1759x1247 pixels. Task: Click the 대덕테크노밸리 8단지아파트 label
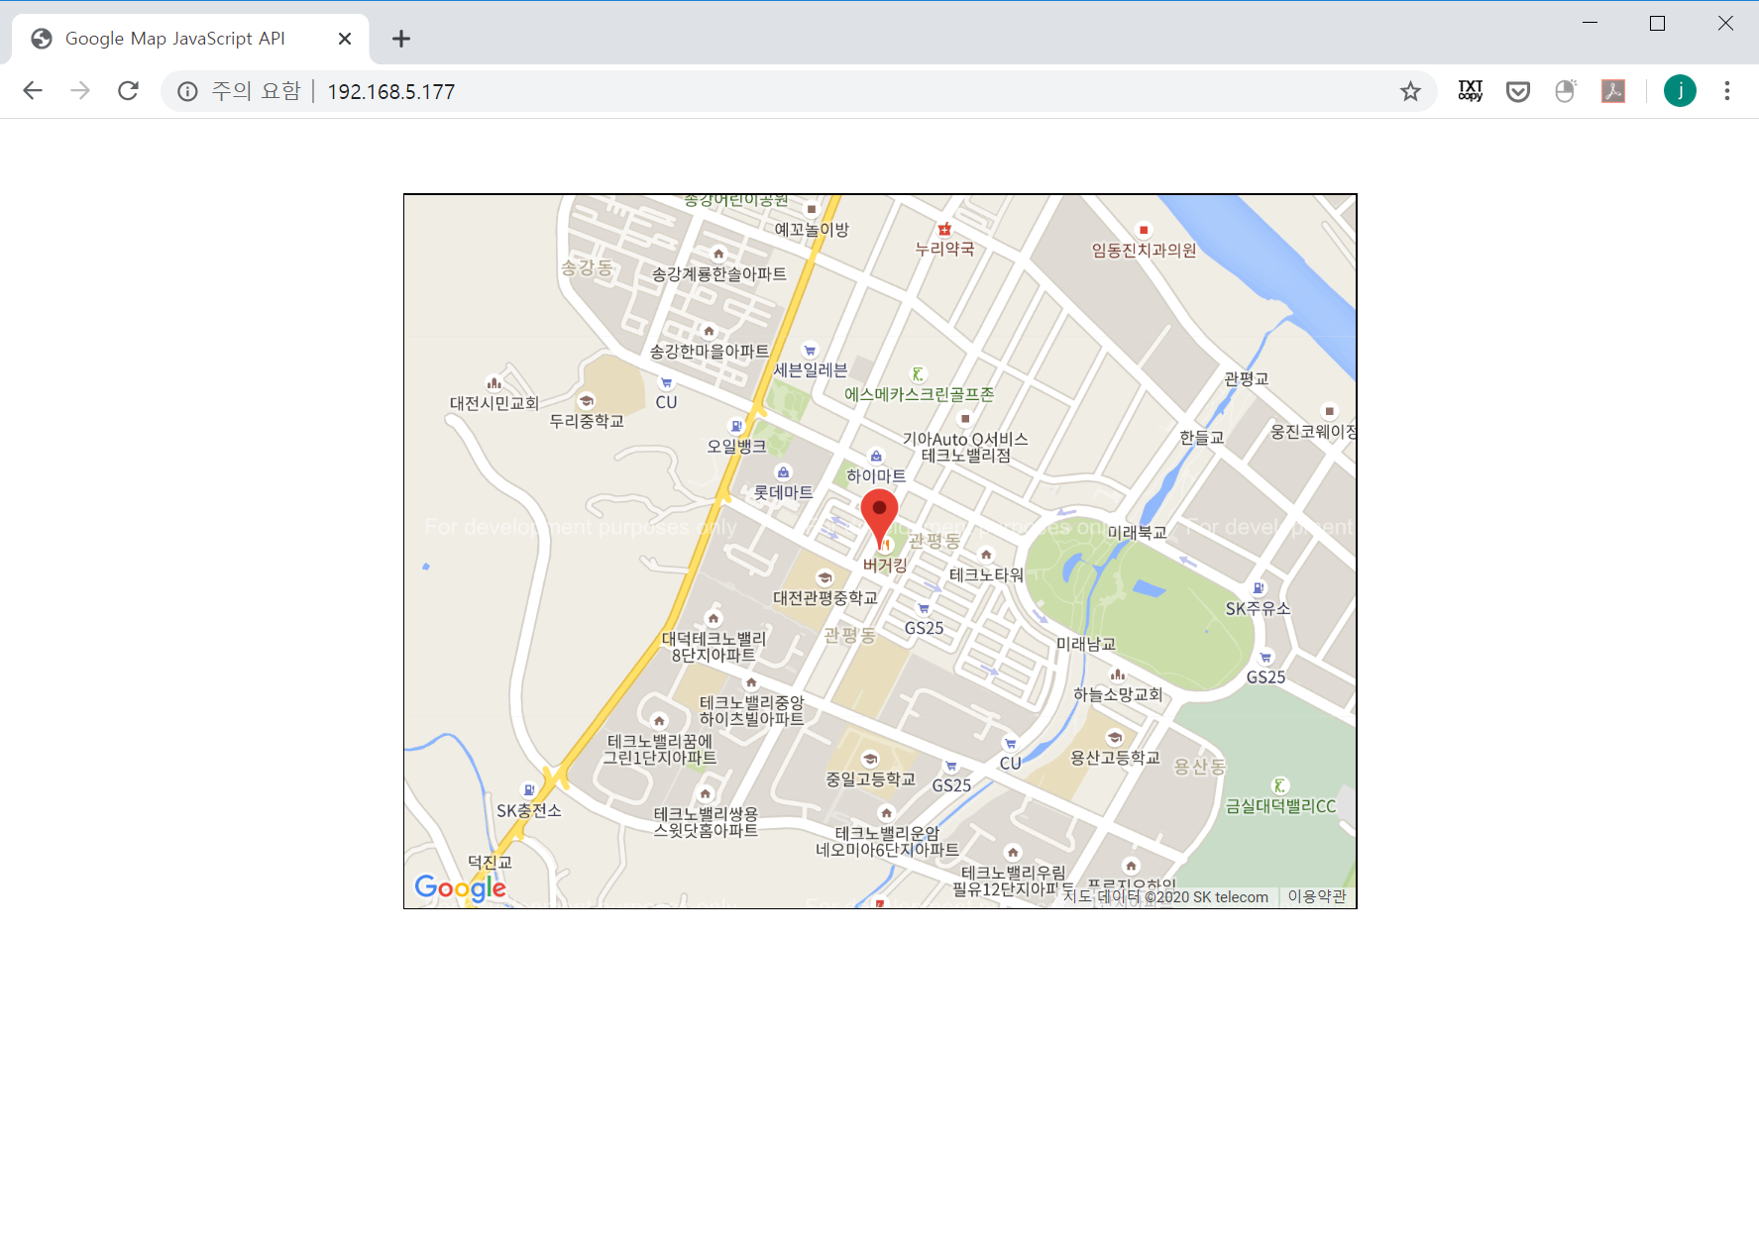tap(714, 647)
